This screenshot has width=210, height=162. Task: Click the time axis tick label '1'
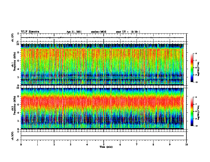(x=37, y=145)
